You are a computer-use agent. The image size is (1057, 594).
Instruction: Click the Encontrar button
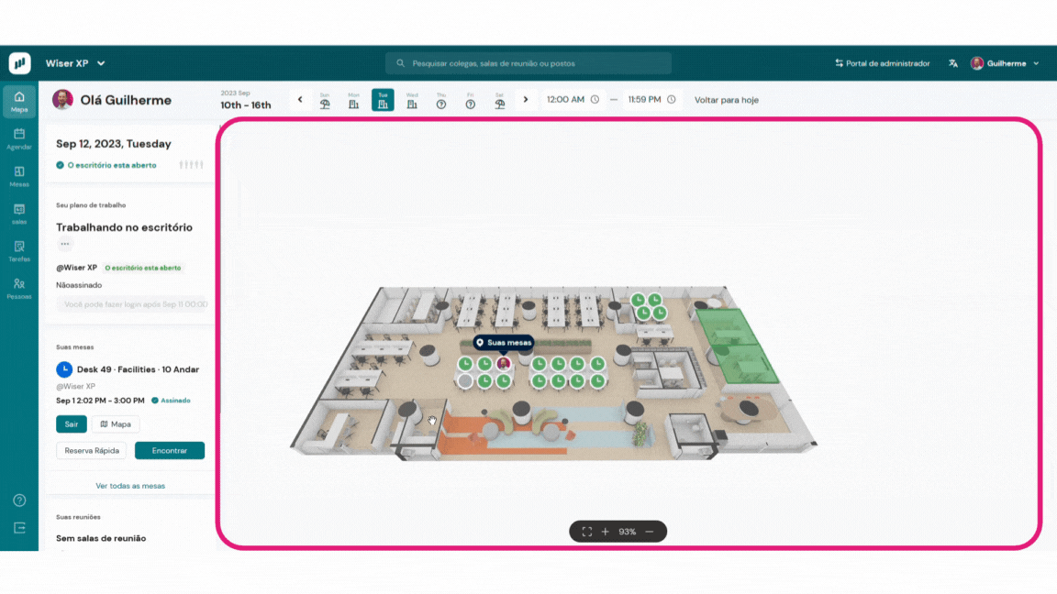tap(169, 451)
